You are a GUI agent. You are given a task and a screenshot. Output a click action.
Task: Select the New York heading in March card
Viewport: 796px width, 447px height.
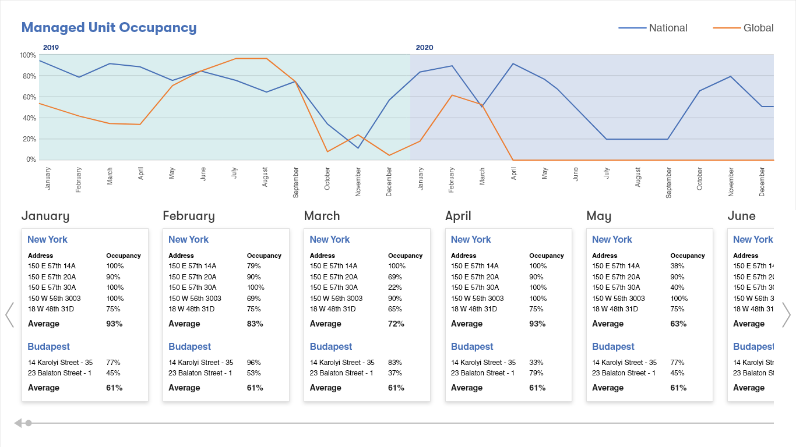pos(330,239)
